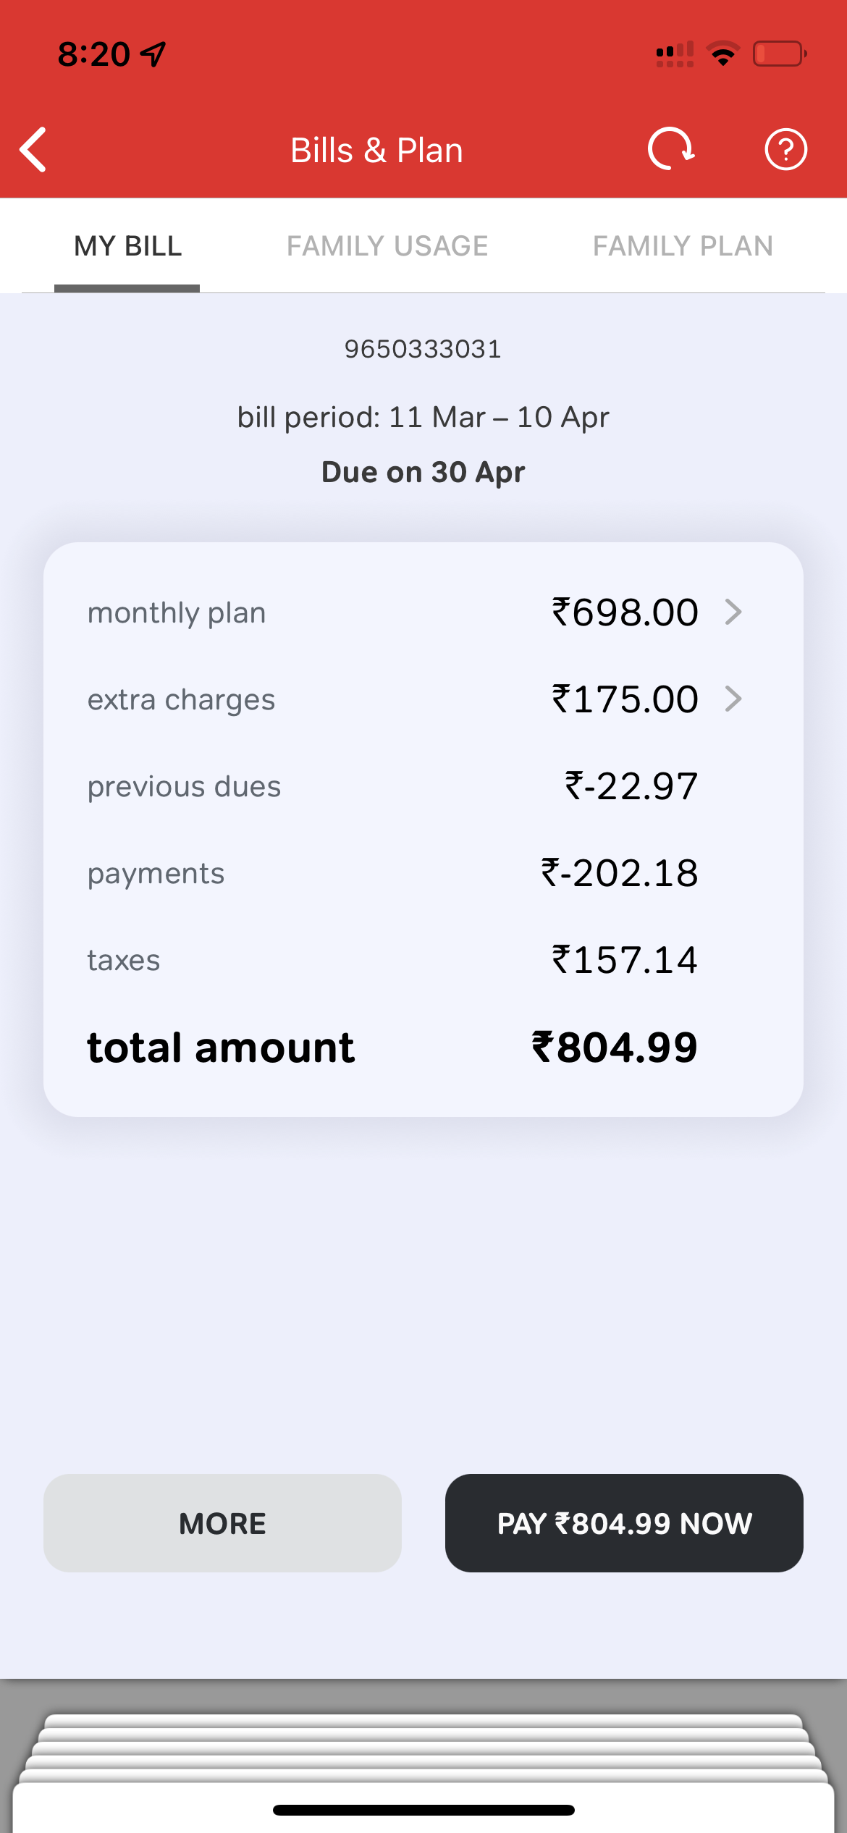The width and height of the screenshot is (847, 1833).
Task: Tap the battery indicator icon
Action: click(x=780, y=54)
